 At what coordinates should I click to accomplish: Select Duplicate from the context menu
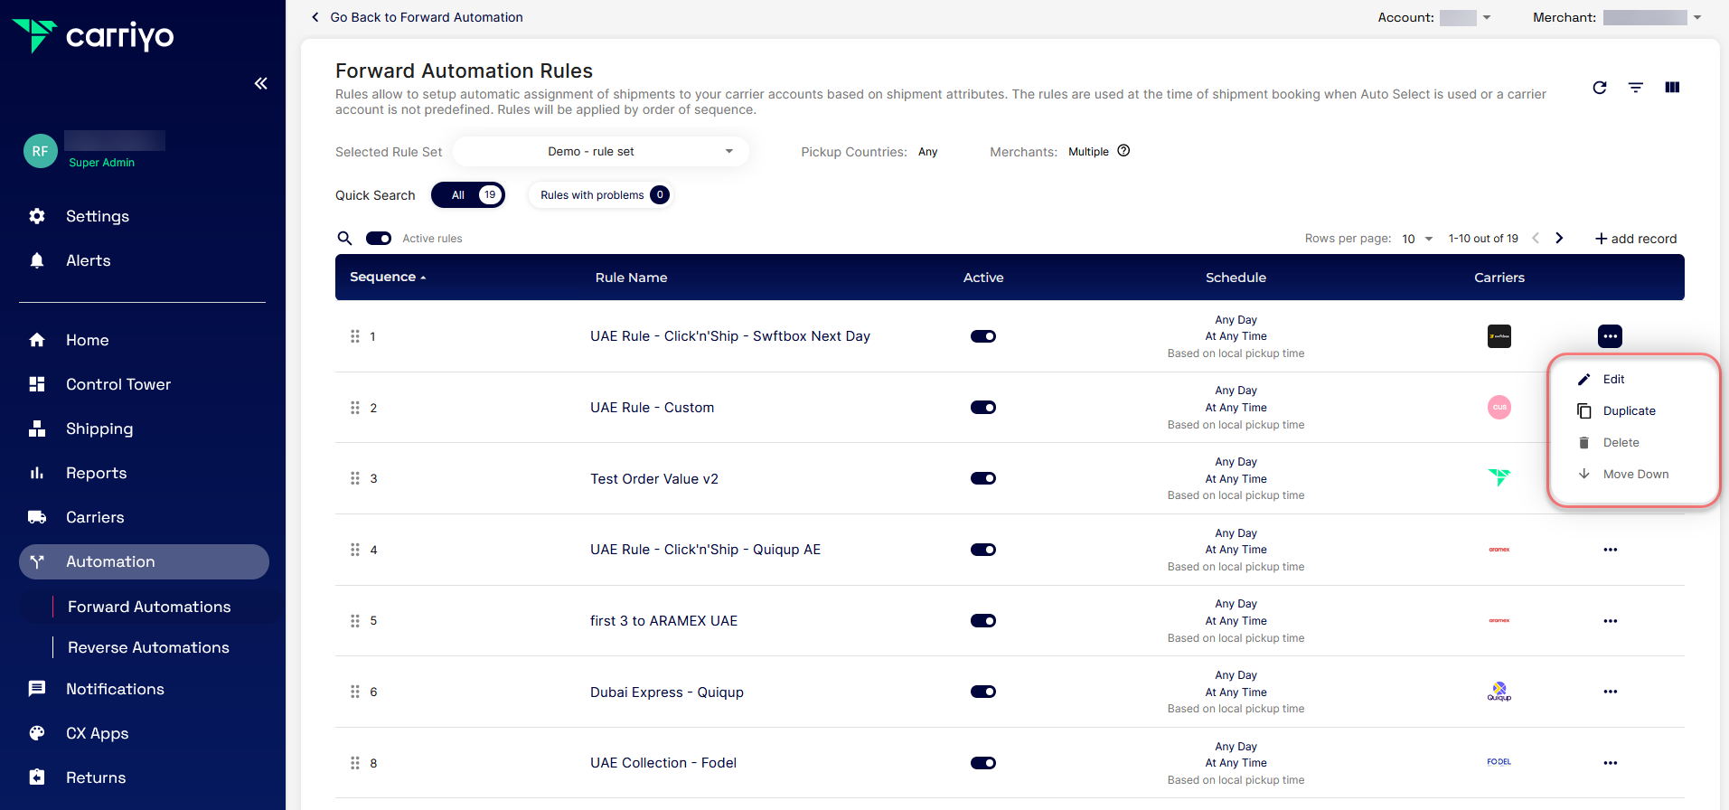pyautogui.click(x=1629, y=411)
